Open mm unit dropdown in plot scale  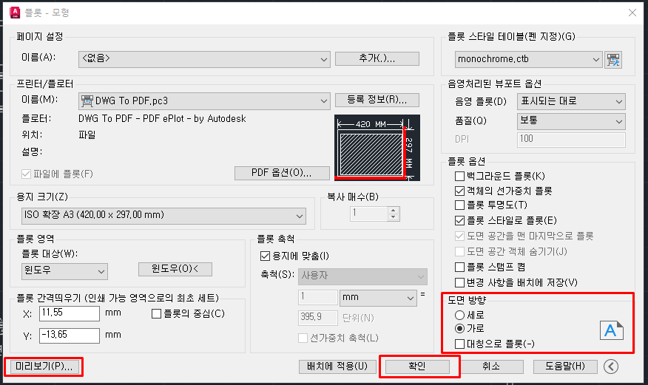378,298
